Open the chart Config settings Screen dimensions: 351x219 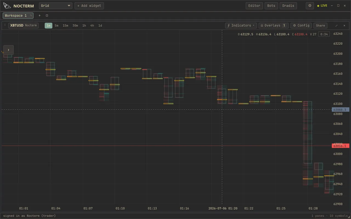click(301, 25)
